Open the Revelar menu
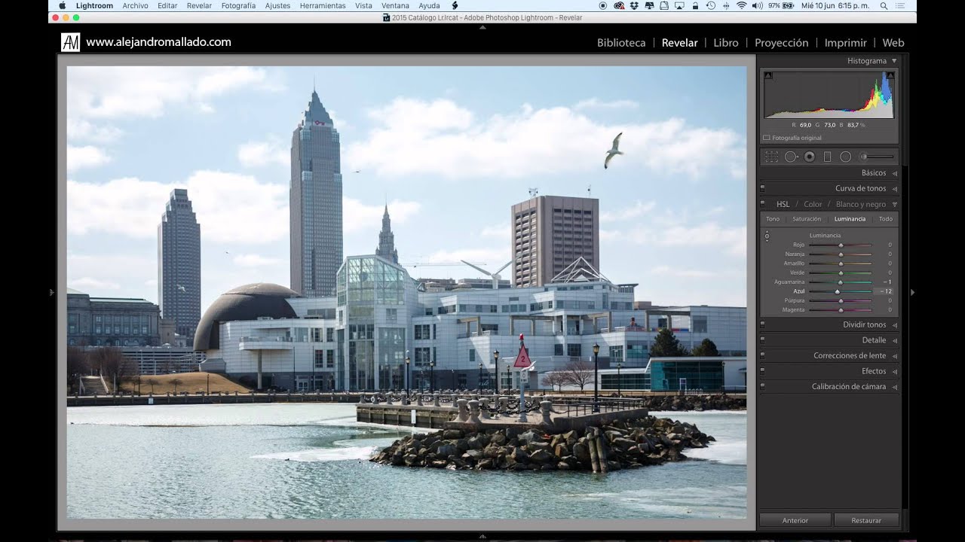 [x=199, y=5]
